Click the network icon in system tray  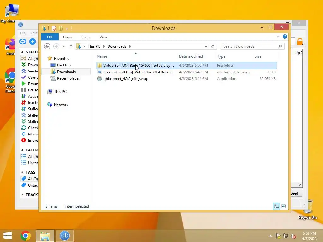pos(285,236)
